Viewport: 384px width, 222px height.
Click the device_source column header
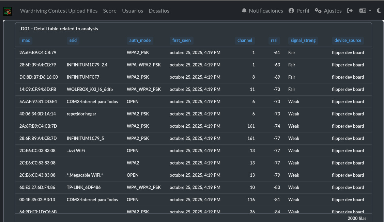point(348,40)
